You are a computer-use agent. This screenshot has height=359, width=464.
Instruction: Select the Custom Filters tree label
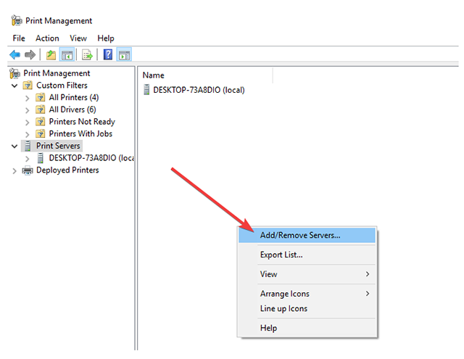coord(62,86)
